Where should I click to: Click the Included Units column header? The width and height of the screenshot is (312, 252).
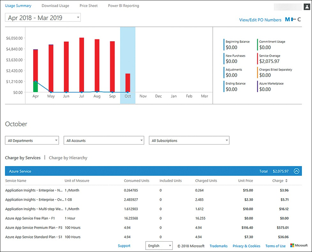pyautogui.click(x=171, y=181)
